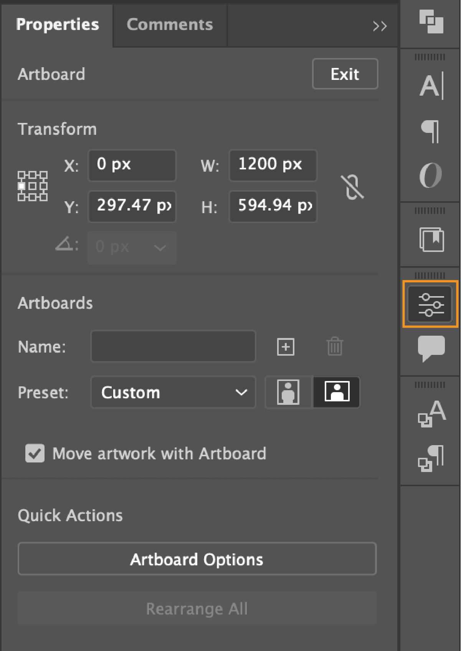The image size is (461, 651).
Task: Open the OpenType panel icon
Action: pyautogui.click(x=430, y=175)
